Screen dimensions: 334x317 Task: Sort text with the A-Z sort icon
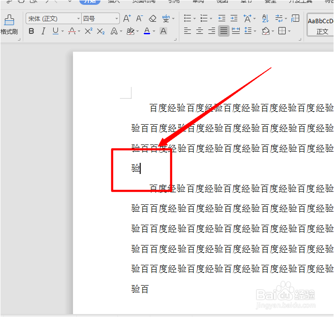coord(265,18)
